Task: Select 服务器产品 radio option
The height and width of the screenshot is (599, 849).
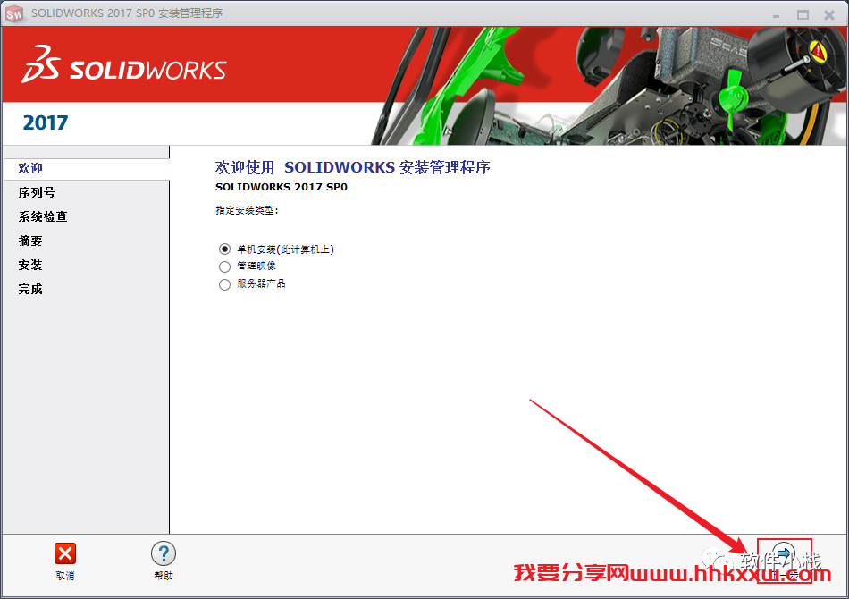Action: (224, 284)
